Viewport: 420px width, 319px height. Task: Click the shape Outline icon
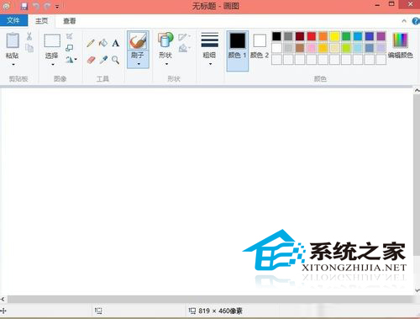pos(183,37)
